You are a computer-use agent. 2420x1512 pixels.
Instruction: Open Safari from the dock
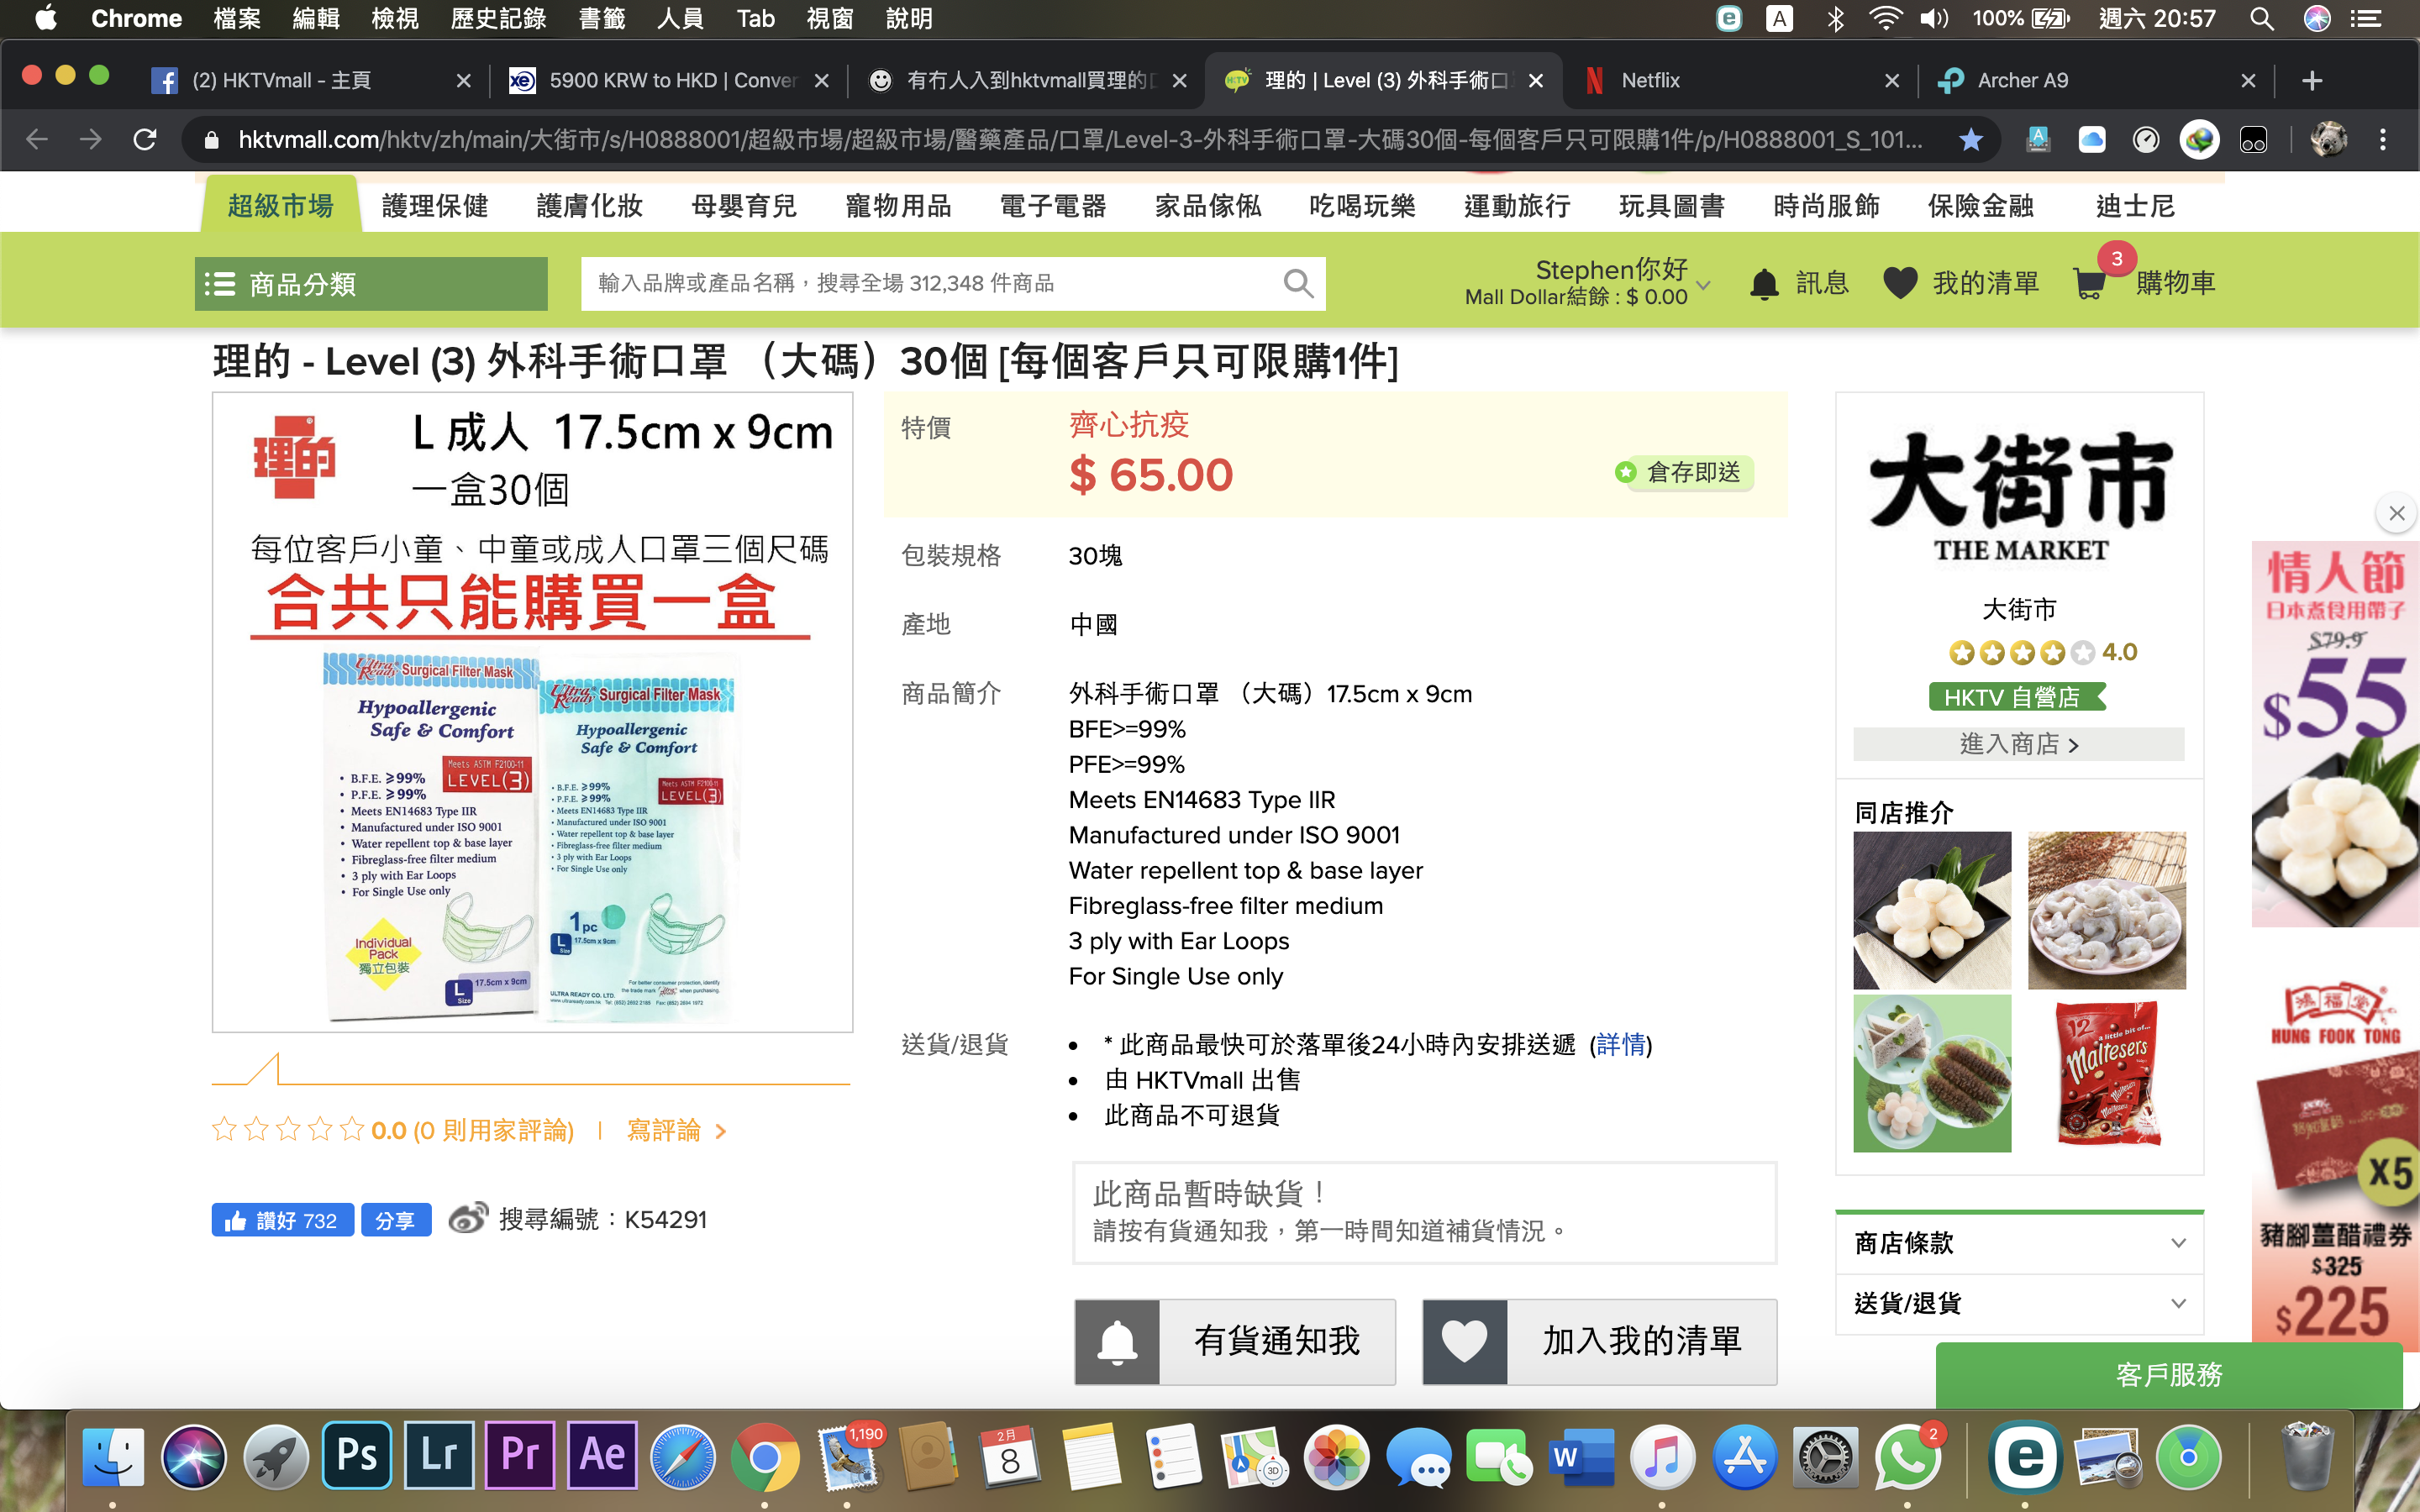(684, 1457)
